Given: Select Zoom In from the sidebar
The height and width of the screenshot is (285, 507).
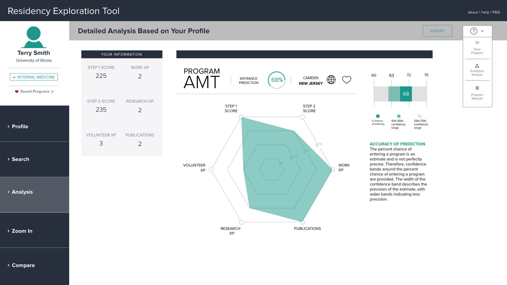Looking at the screenshot, I should pos(22,231).
